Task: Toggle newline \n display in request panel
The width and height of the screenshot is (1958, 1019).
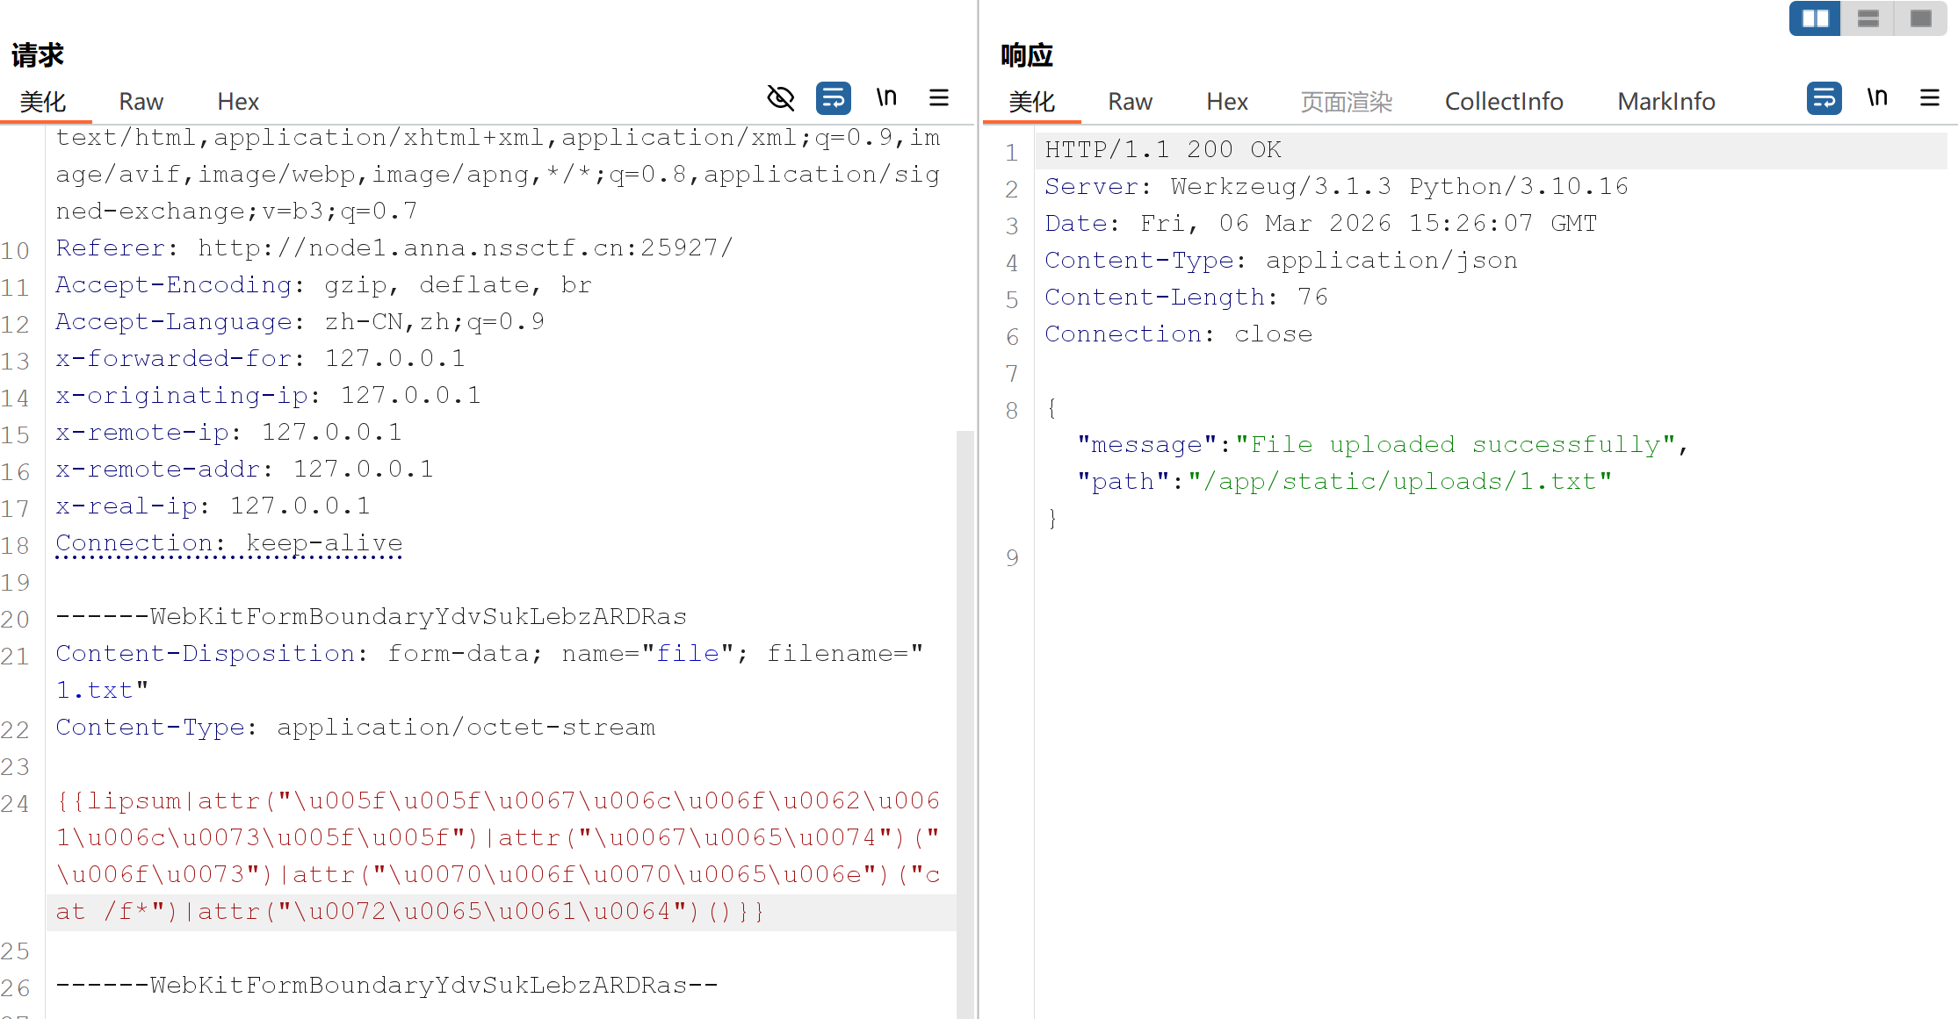Action: click(x=886, y=98)
